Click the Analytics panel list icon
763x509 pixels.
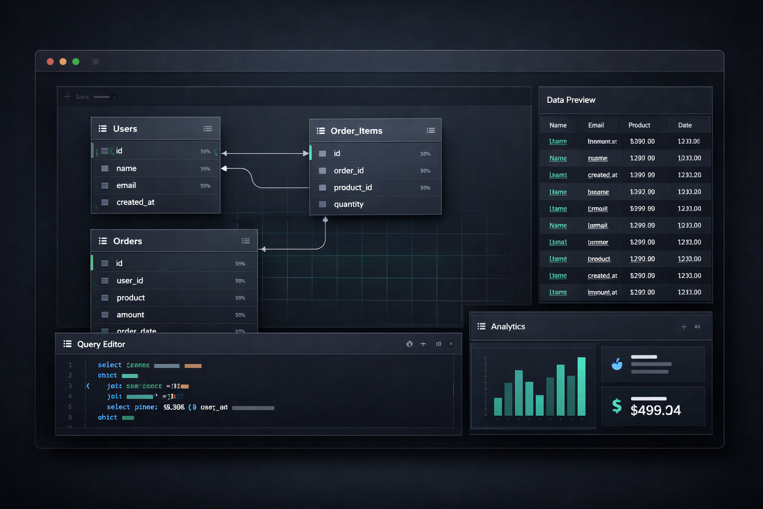481,327
